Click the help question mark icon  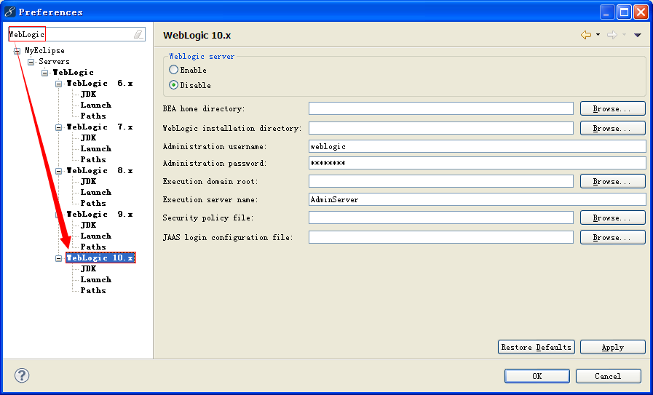(x=22, y=375)
